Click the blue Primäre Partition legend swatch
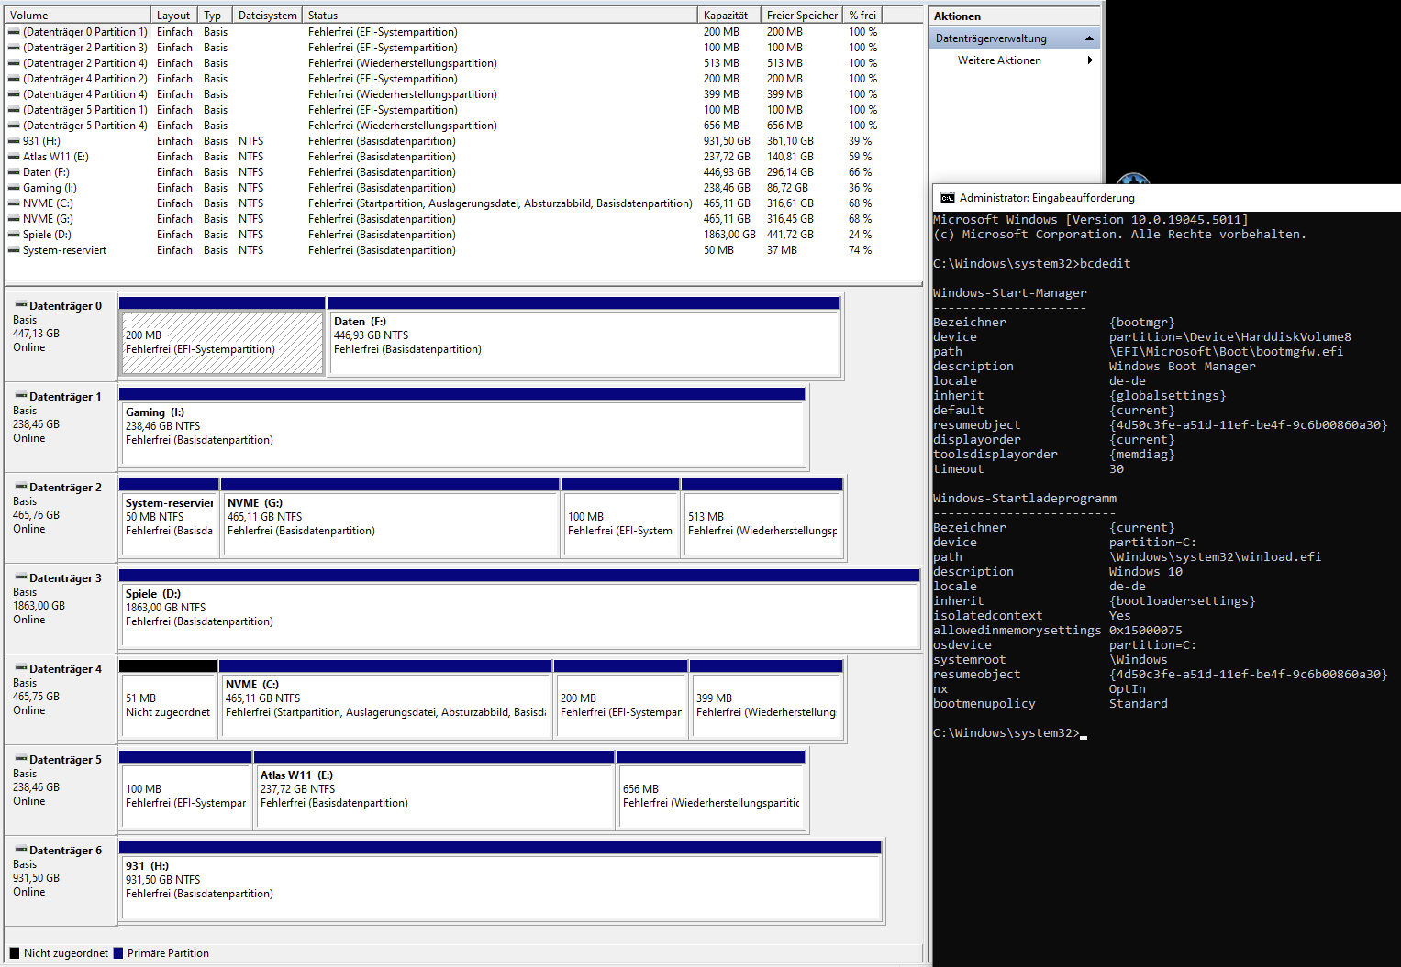The image size is (1401, 967). [117, 953]
